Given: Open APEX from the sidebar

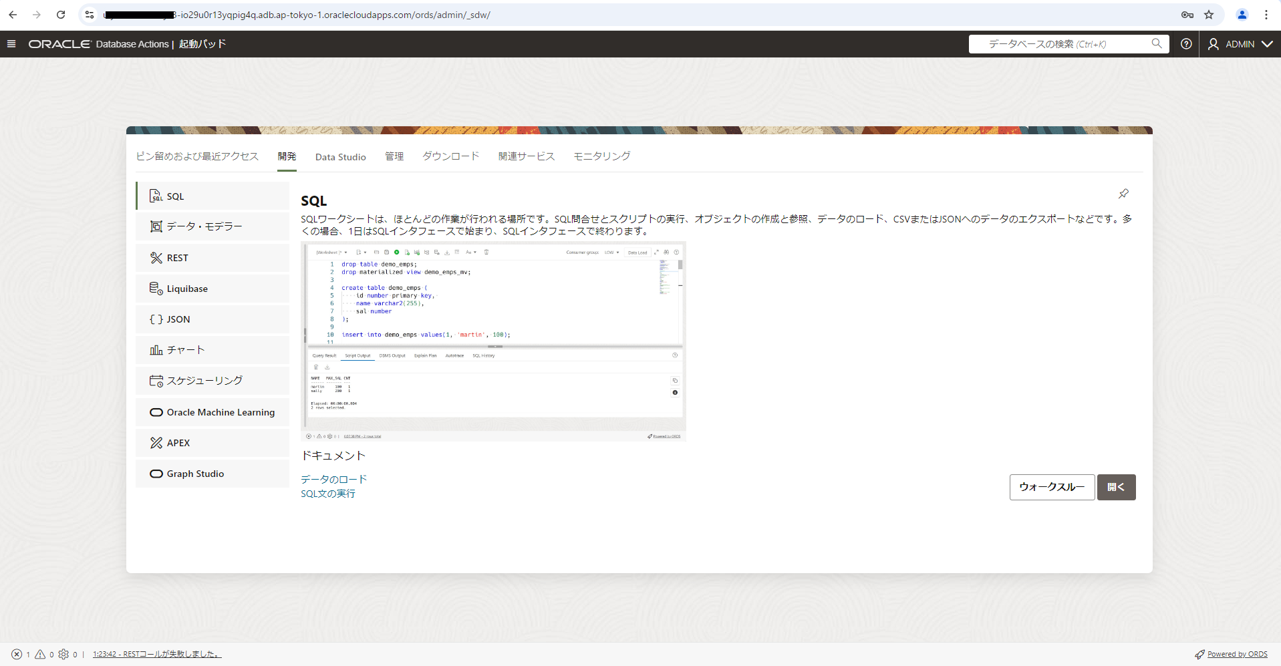Looking at the screenshot, I should (212, 443).
